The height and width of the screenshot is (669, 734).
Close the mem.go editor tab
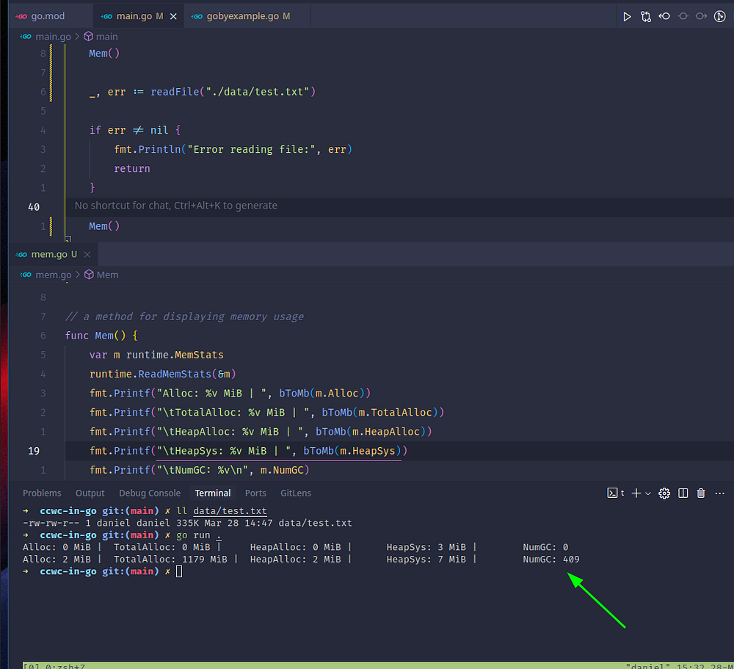(87, 254)
